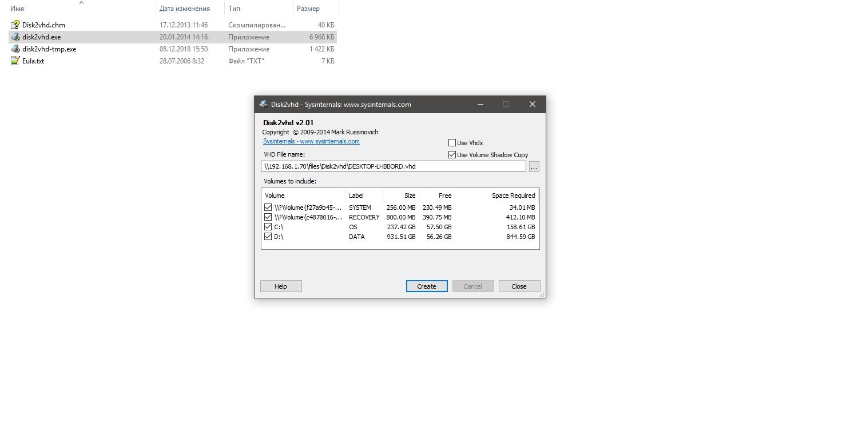
Task: Enable the Use Vhdx checkbox
Action: click(452, 143)
